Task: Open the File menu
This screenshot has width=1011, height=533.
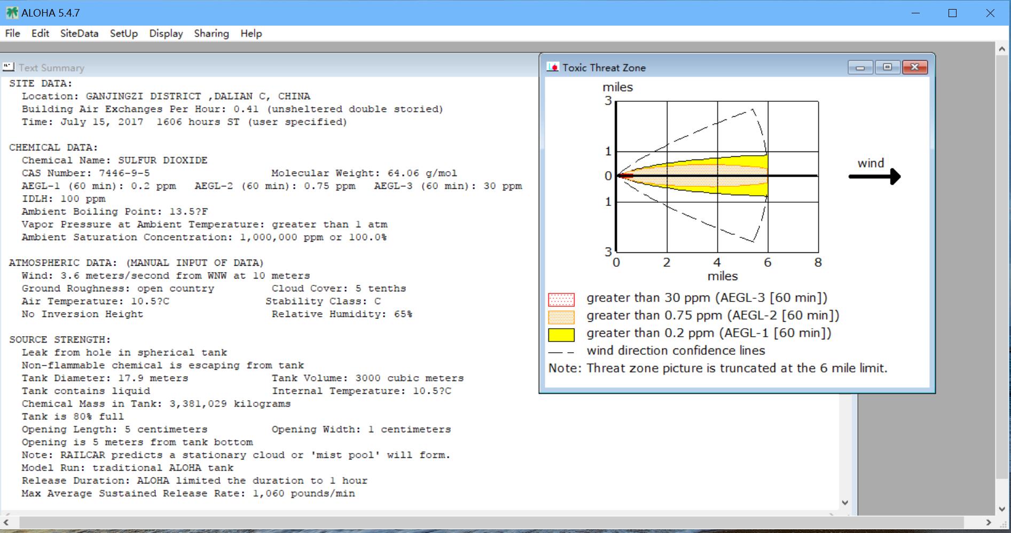Action: point(13,34)
